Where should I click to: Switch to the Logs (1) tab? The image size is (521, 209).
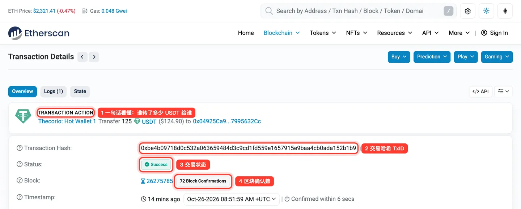tap(54, 92)
